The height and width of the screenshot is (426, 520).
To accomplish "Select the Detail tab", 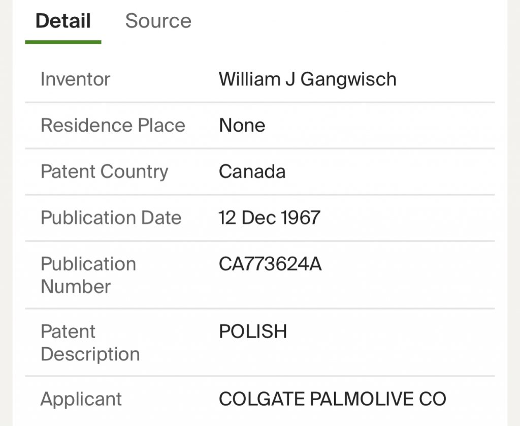I will click(x=63, y=21).
